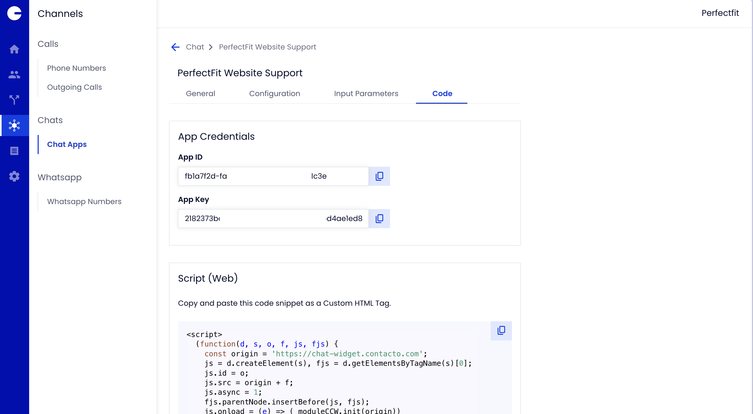The width and height of the screenshot is (753, 414).
Task: Select the Channels hub sidebar icon
Action: [14, 125]
